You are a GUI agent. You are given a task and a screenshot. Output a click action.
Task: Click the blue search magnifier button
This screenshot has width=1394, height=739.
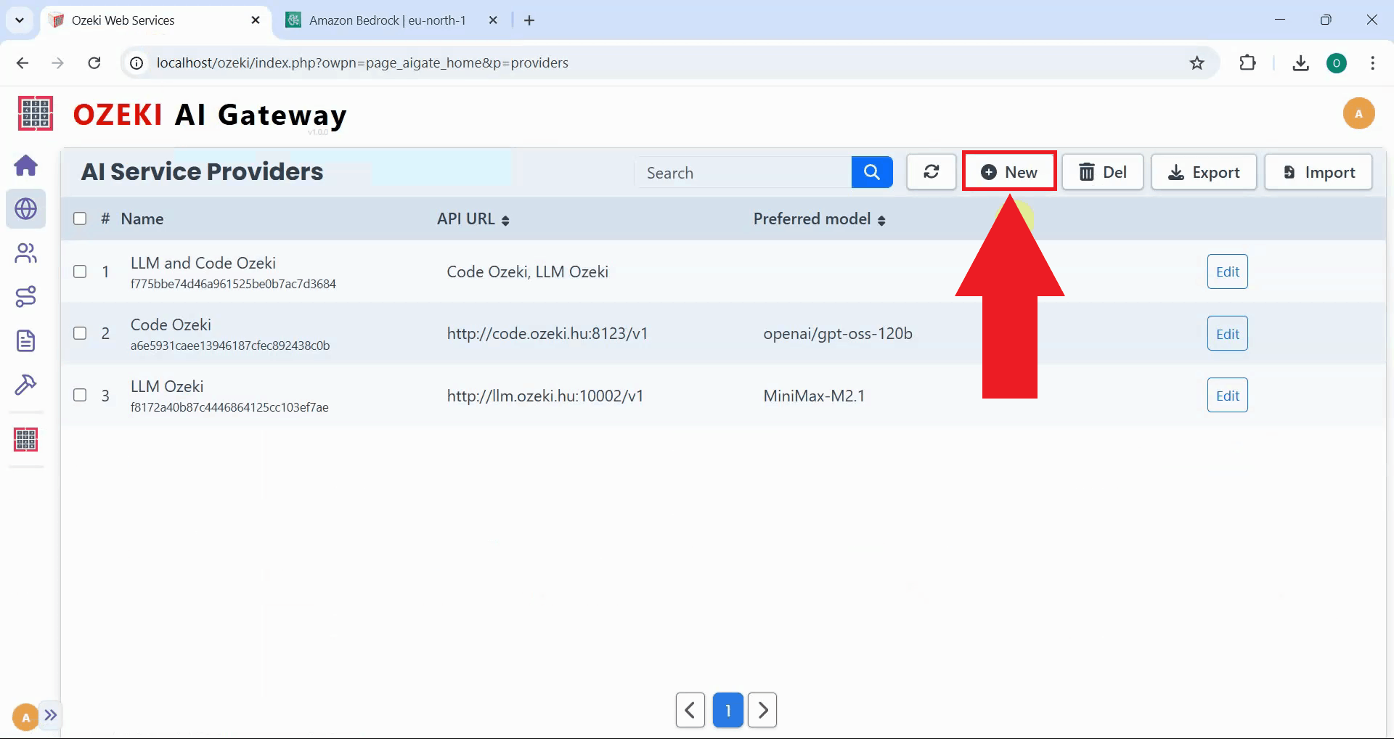(x=872, y=172)
